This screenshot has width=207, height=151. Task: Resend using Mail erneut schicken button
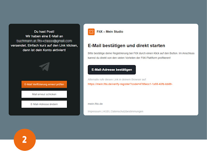44,94
